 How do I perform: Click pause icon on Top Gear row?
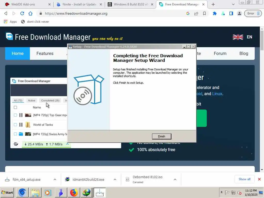click(x=21, y=115)
